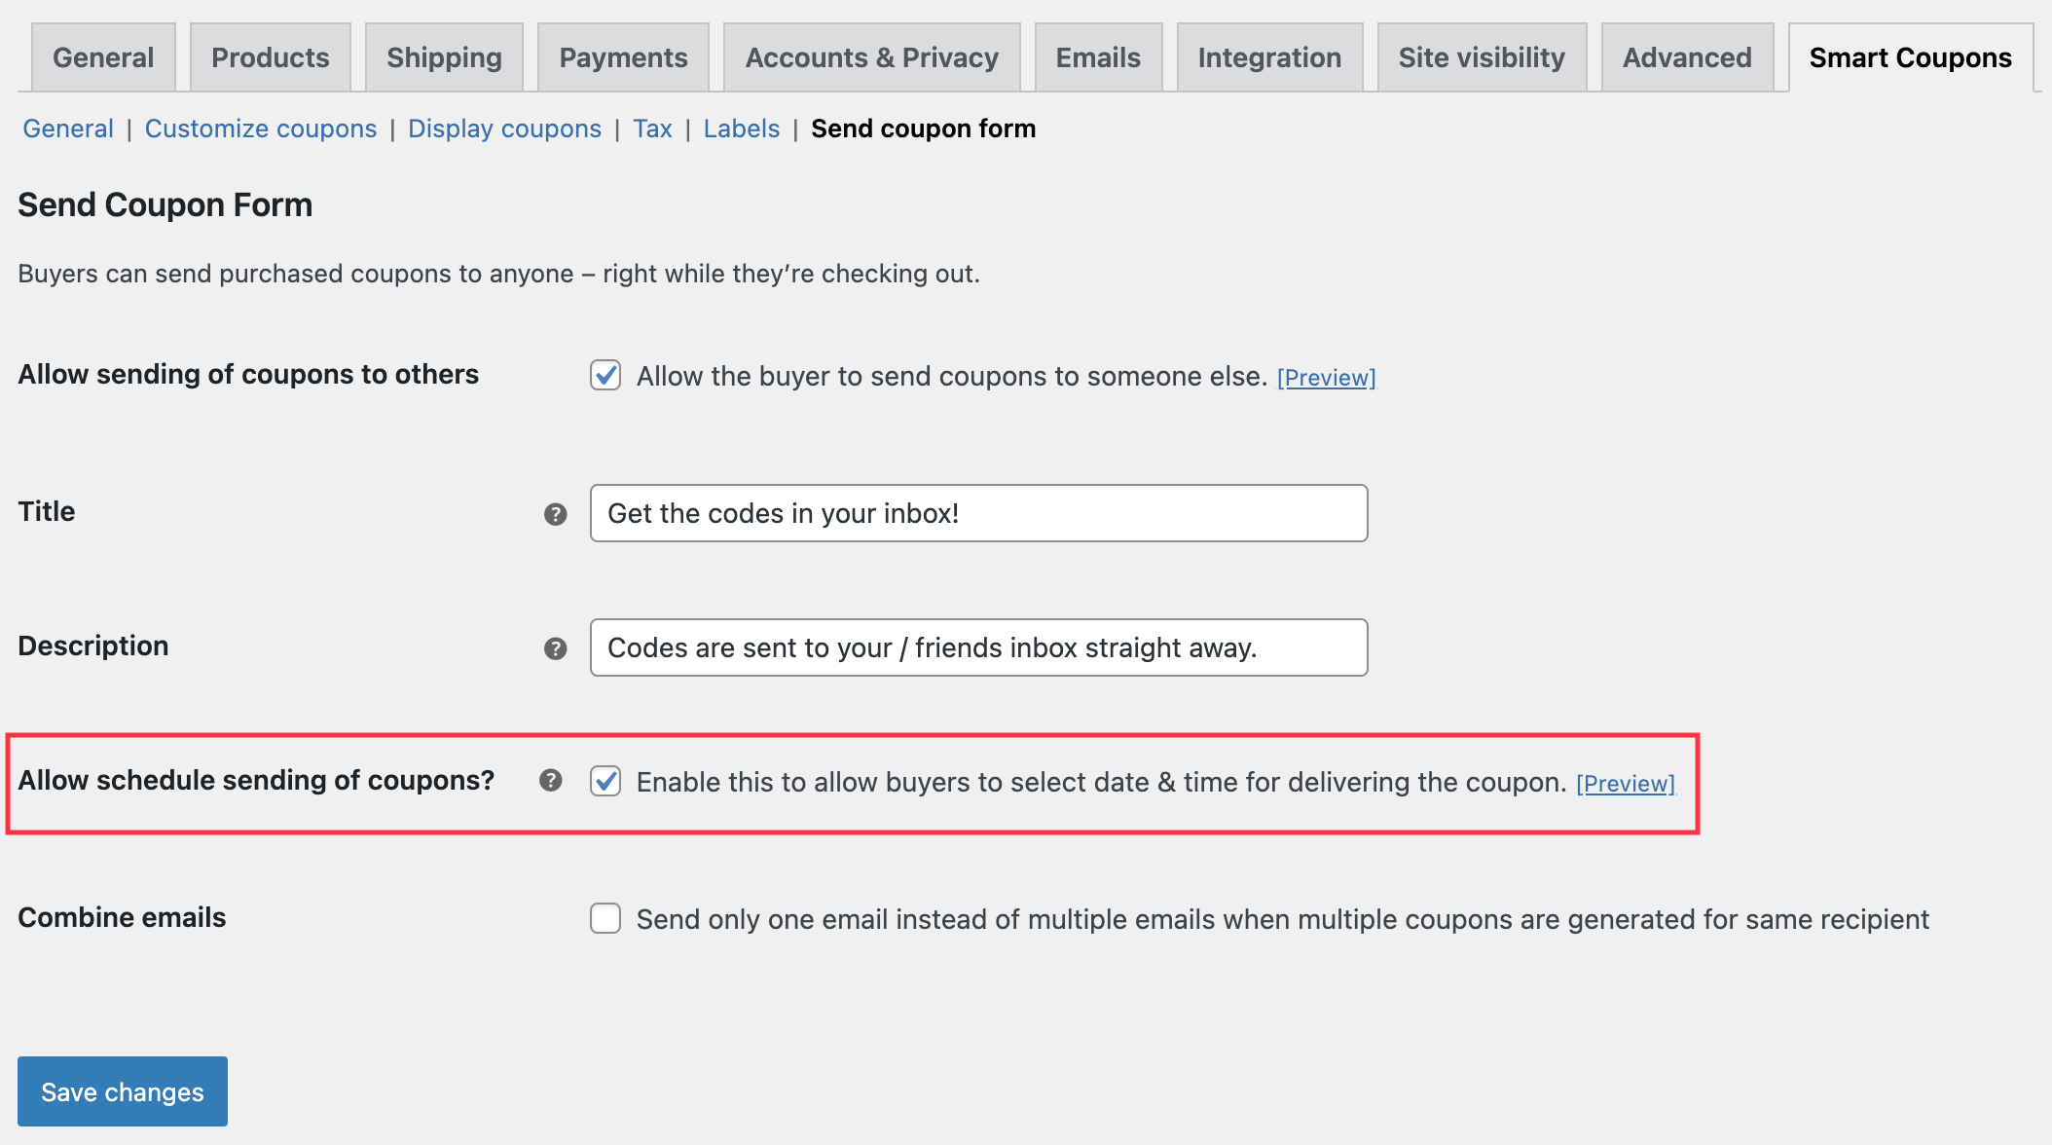Viewport: 2052px width, 1145px height.
Task: Click into the Title text field
Action: [978, 513]
